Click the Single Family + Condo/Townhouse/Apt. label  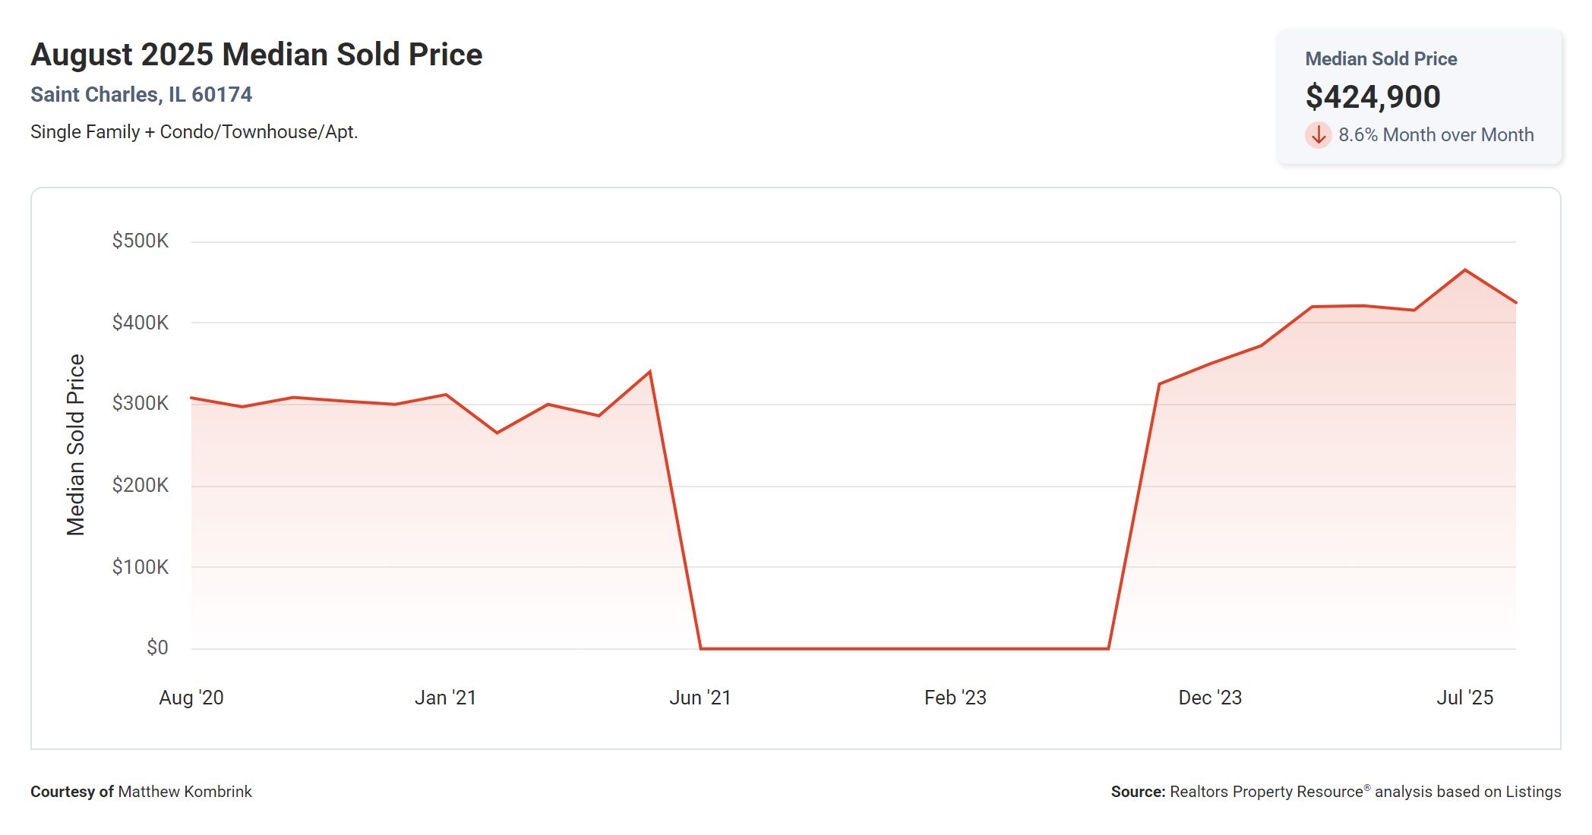click(x=194, y=132)
